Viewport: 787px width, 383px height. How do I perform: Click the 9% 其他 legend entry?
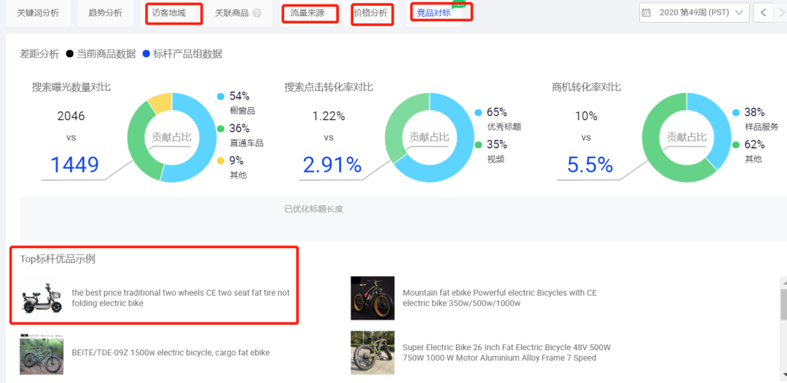pos(233,167)
